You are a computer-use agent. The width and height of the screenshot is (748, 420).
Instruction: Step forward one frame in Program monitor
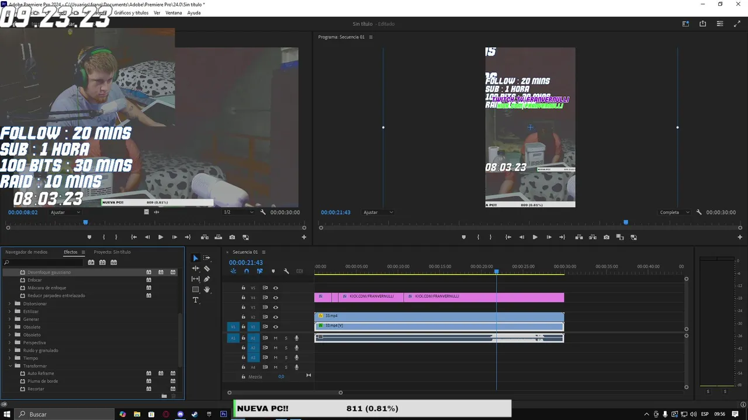(549, 237)
